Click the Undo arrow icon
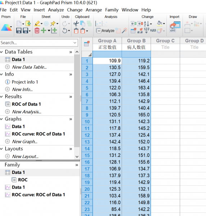206x216 pixels. pyautogui.click(x=65, y=31)
